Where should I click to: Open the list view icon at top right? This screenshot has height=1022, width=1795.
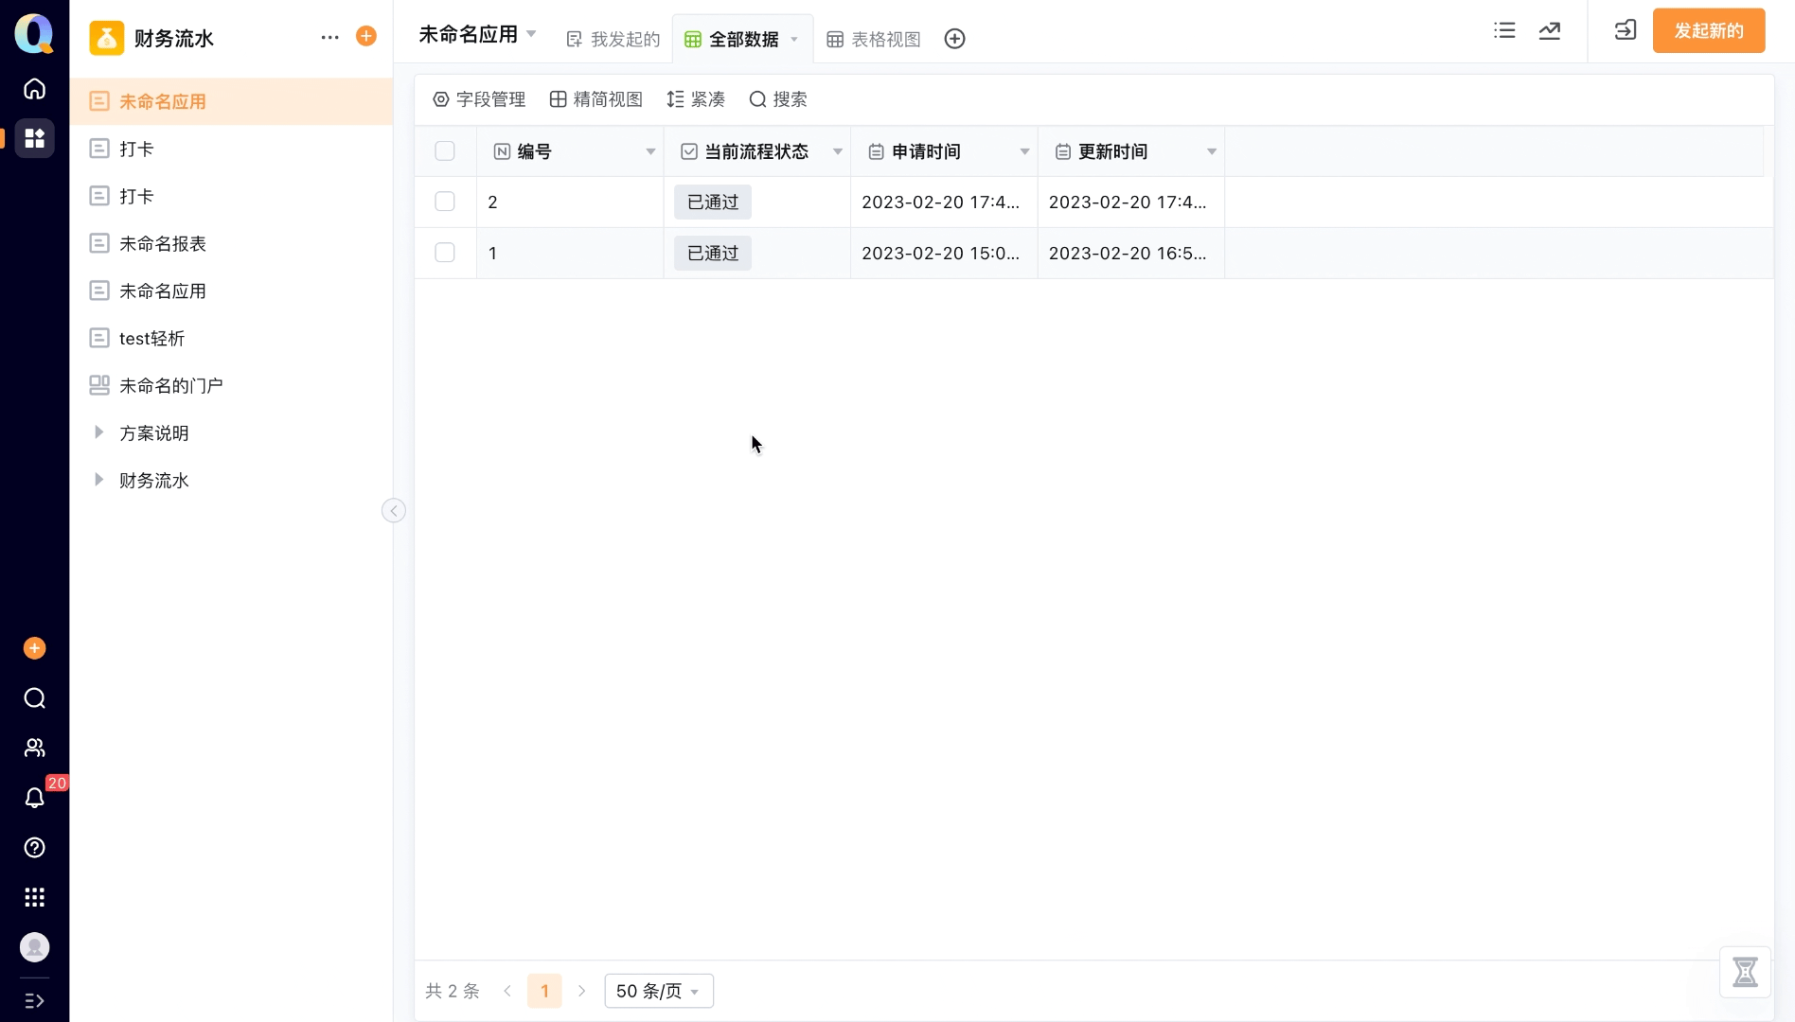[x=1504, y=30]
